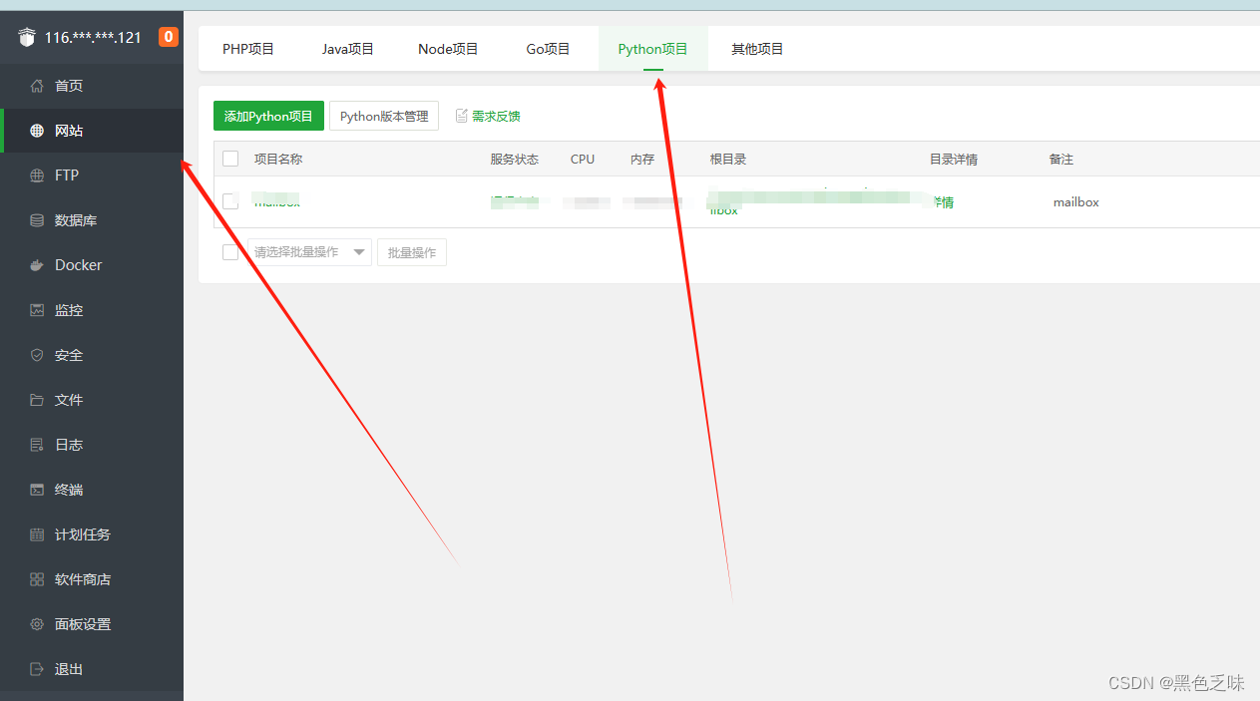Click the green 添加Python项目 button
Image resolution: width=1260 pixels, height=701 pixels.
(268, 117)
